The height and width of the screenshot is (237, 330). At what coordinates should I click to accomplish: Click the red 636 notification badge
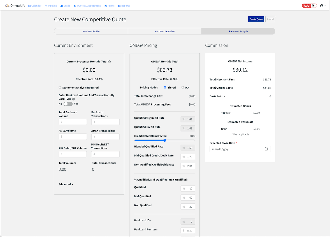click(306, 6)
